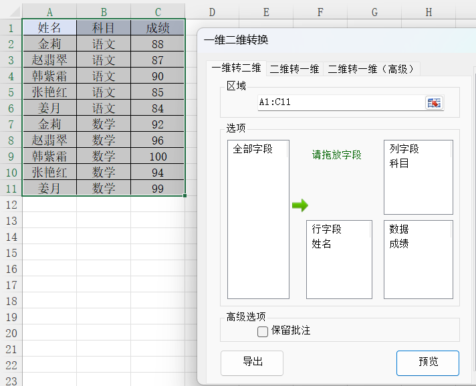Click the 导出 button

point(252,363)
